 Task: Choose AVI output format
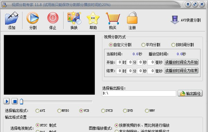pos(40,111)
